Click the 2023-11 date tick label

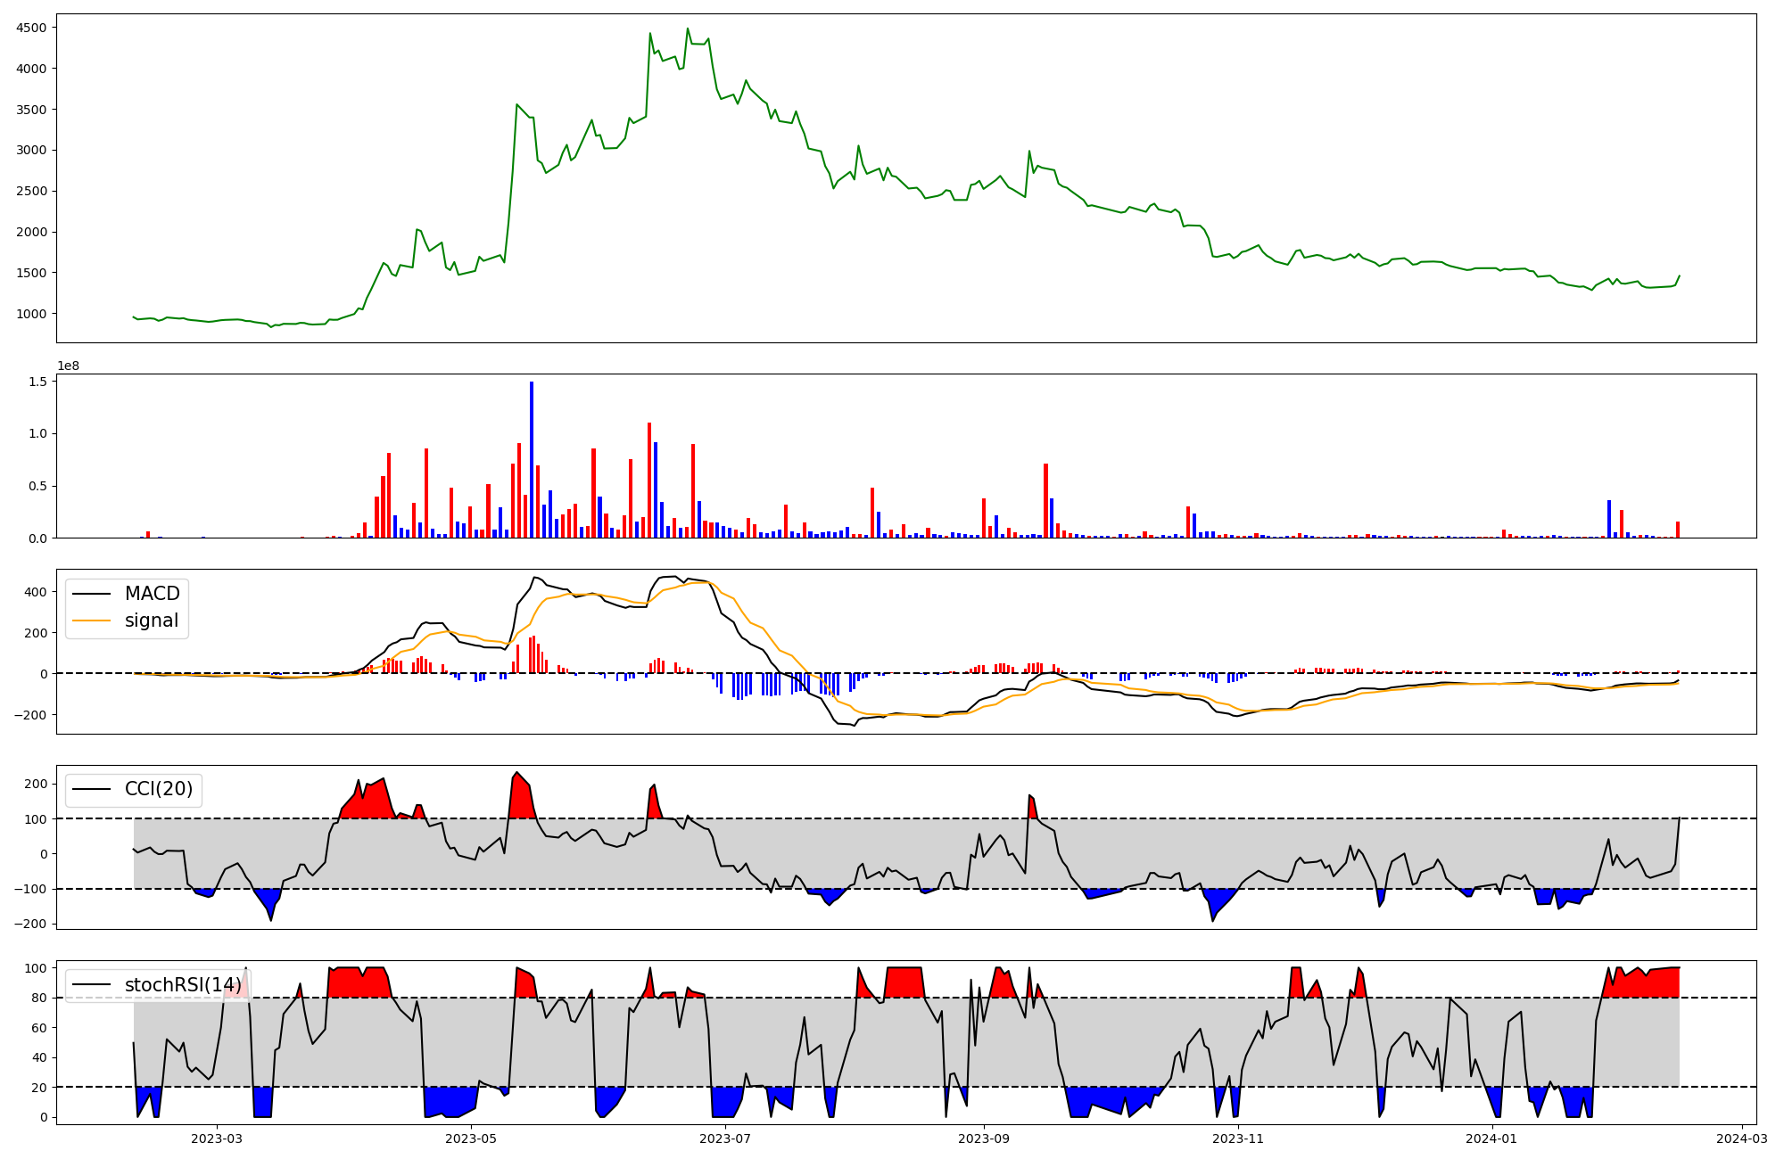tap(1239, 1138)
